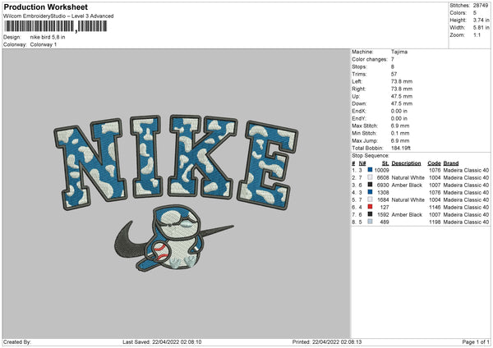Click 'Amber Black' in stop 3 row
The height and width of the screenshot is (348, 493).
coord(407,185)
